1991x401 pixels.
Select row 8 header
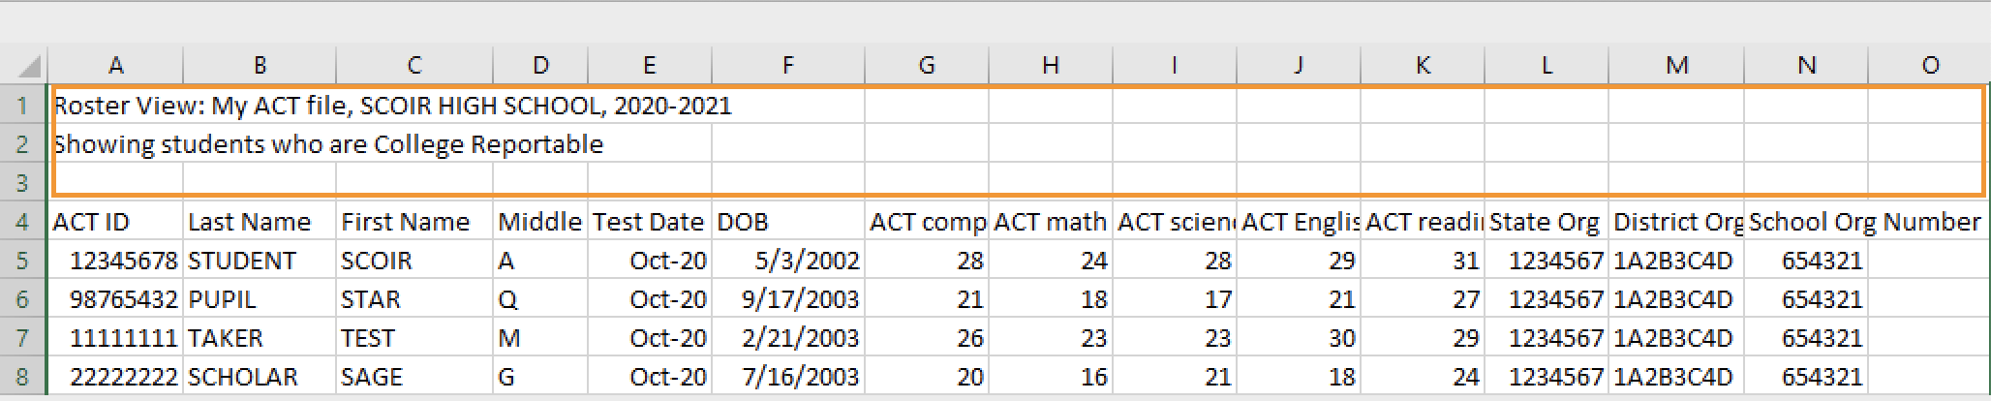click(x=22, y=377)
